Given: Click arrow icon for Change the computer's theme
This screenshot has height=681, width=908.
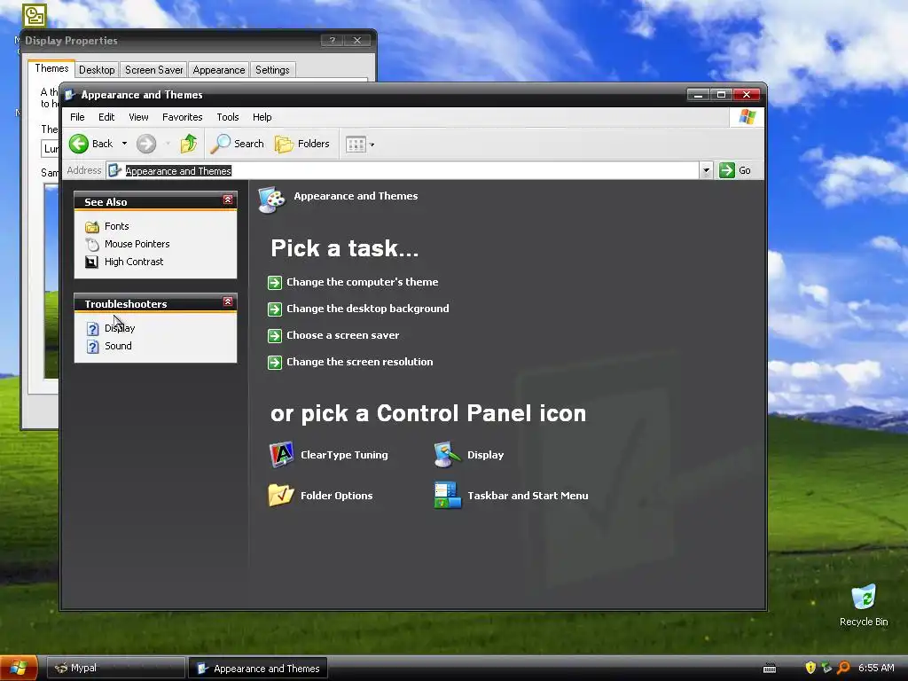Looking at the screenshot, I should point(275,283).
